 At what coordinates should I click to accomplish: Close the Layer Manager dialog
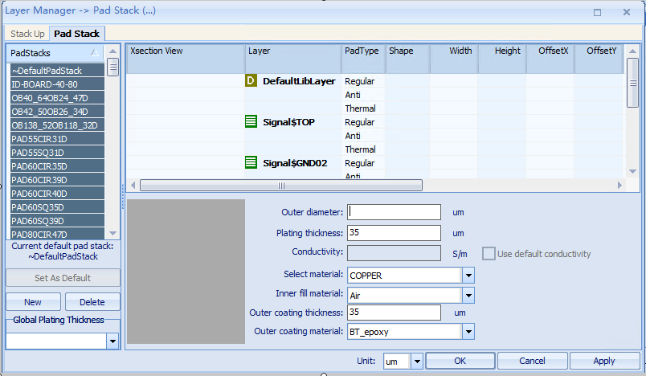pos(626,12)
